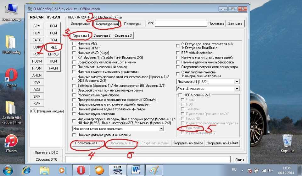Click the ELMConfig title bar icon

[x=30, y=9]
